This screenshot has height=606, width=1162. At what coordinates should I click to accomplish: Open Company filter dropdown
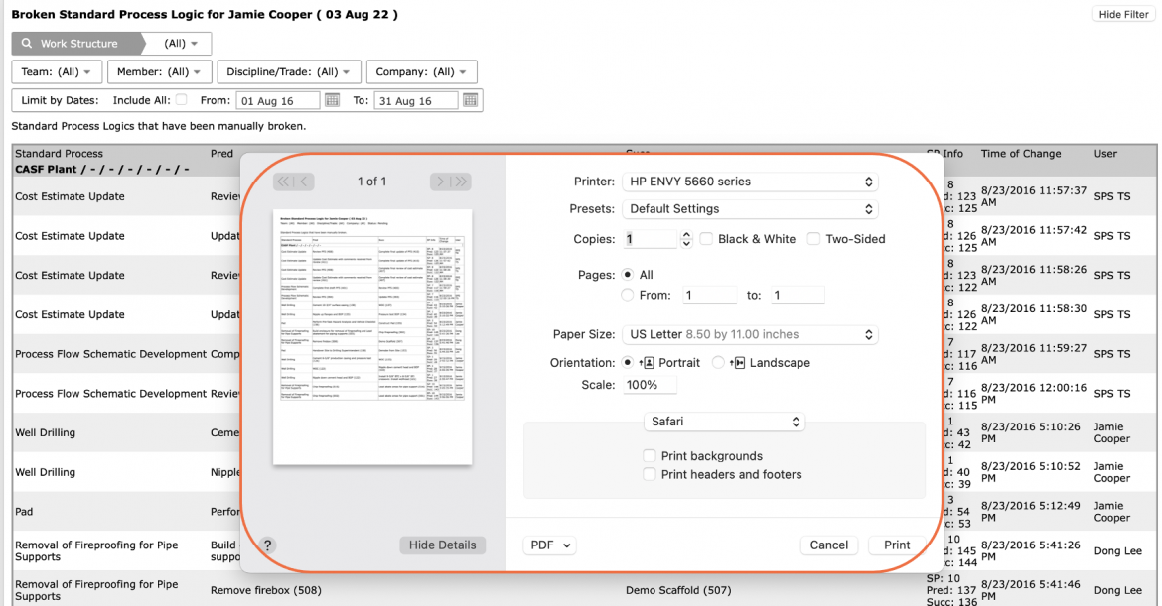422,71
